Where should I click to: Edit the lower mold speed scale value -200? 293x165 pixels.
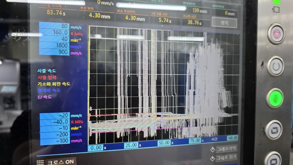coord(55,135)
